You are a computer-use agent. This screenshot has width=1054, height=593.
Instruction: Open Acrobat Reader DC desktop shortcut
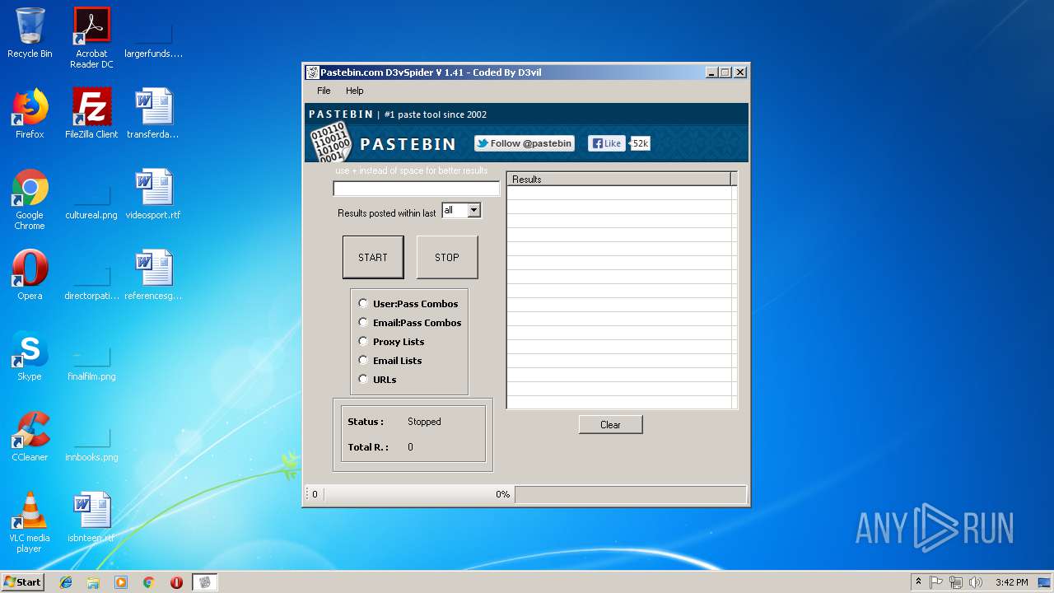91,38
